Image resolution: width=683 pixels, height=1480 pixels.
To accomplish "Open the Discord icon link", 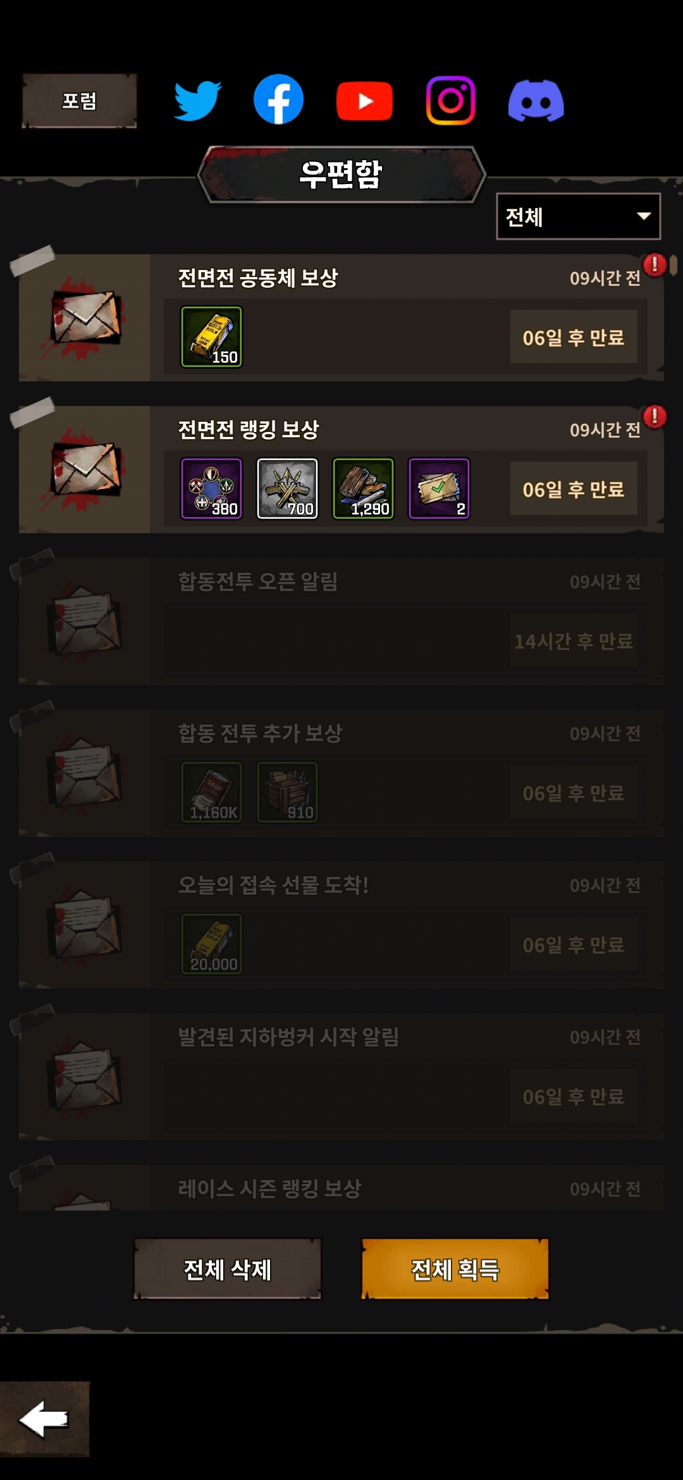I will coord(536,101).
